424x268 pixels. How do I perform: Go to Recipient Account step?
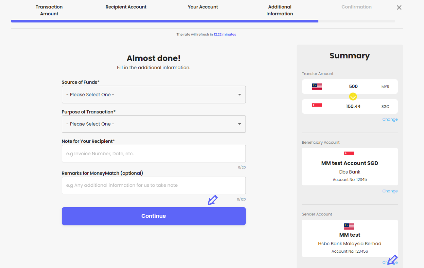pyautogui.click(x=126, y=7)
